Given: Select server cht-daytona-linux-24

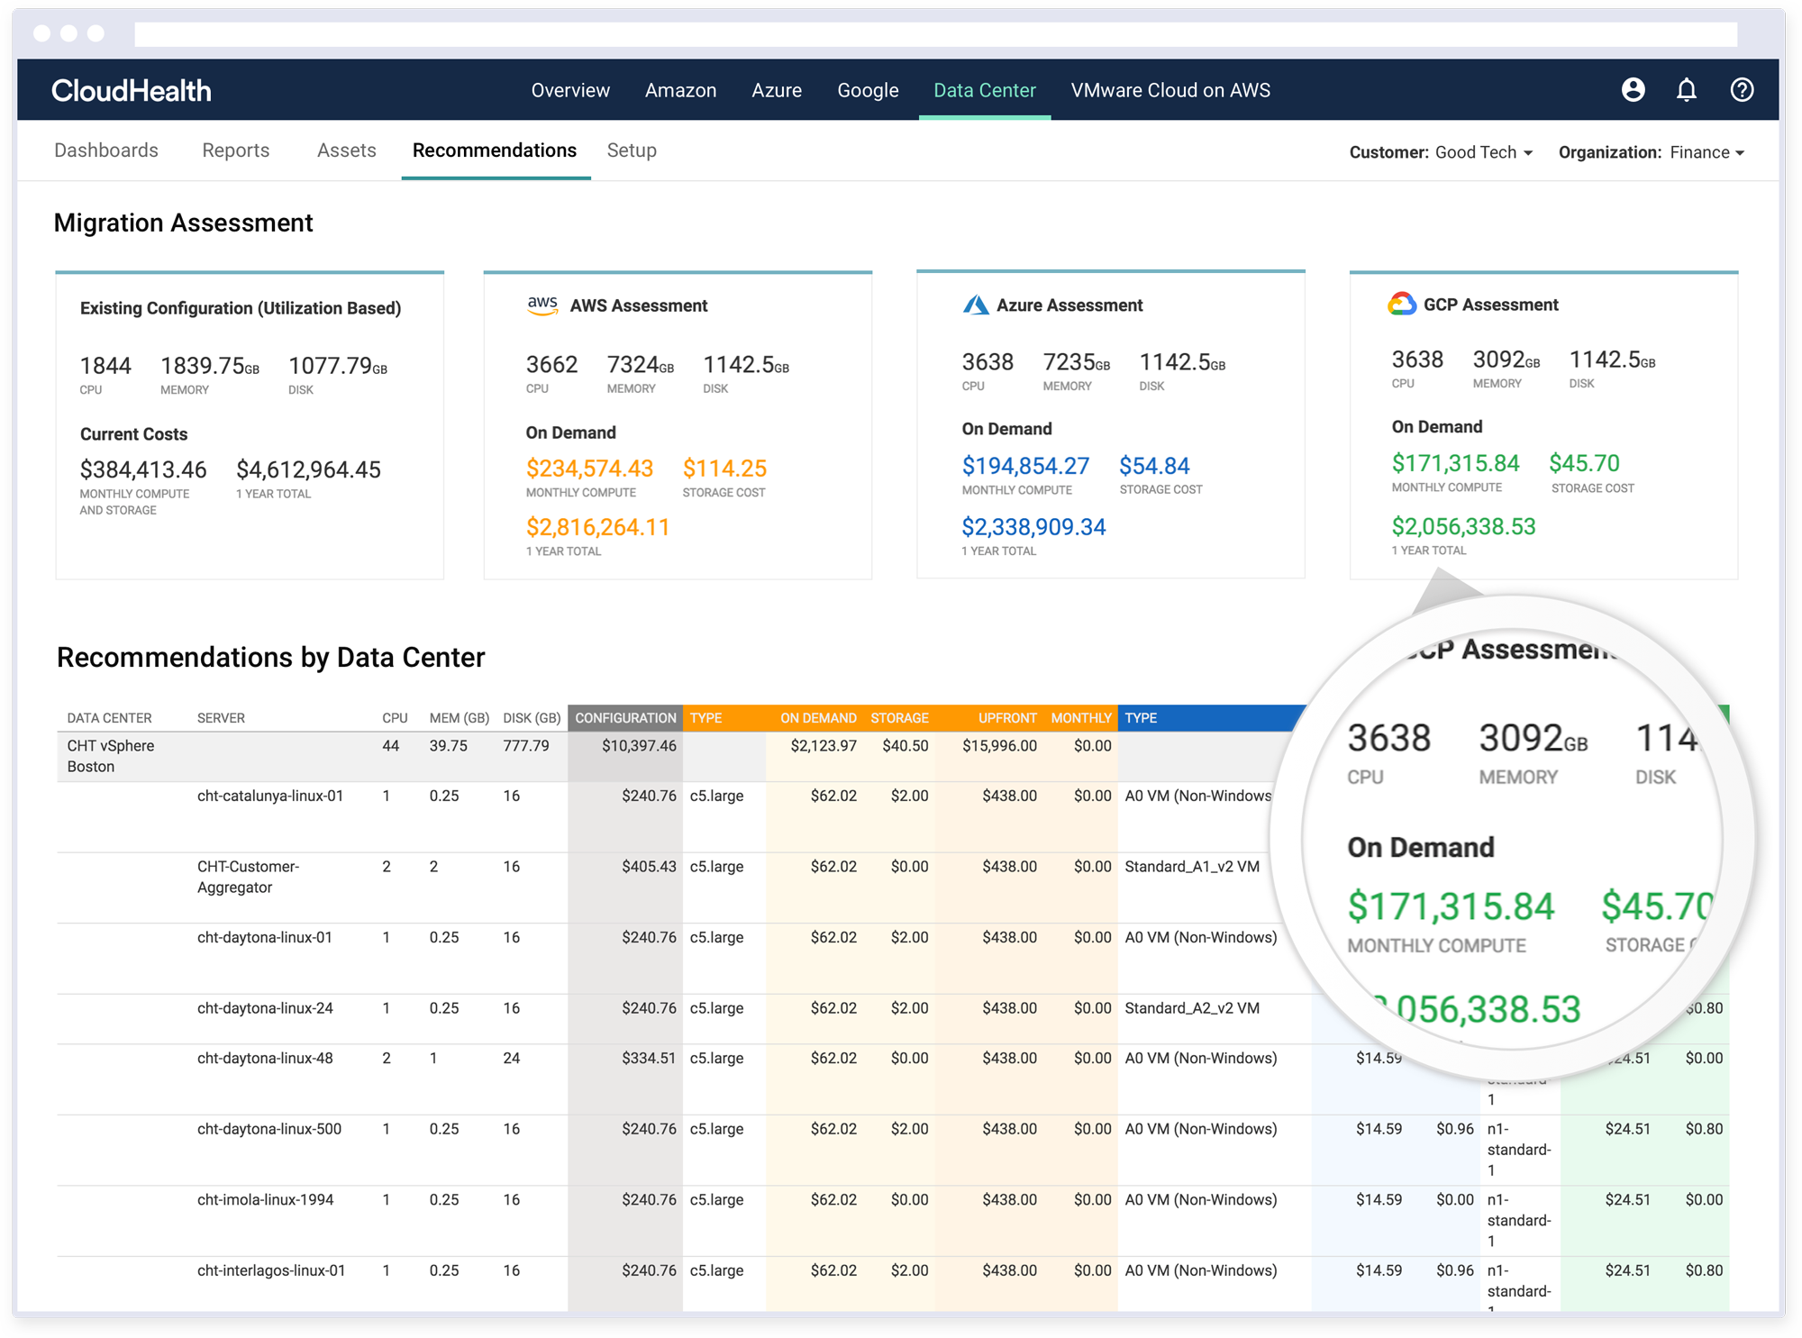Looking at the screenshot, I should point(265,1008).
